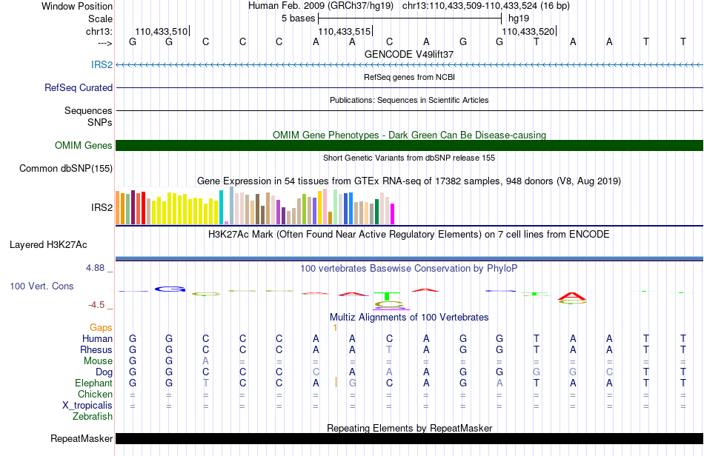704x456 pixels.
Task: Click the Multiz Alignments of 100 Vertebrates title
Action: point(409,318)
